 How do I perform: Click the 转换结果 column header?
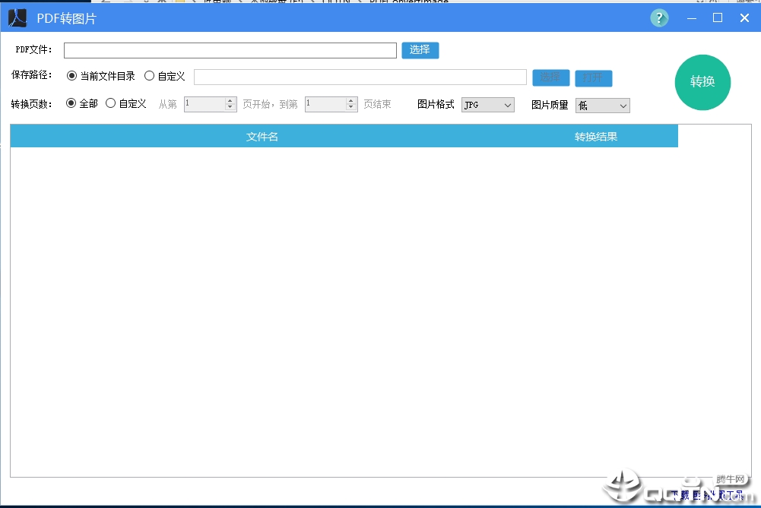click(596, 136)
